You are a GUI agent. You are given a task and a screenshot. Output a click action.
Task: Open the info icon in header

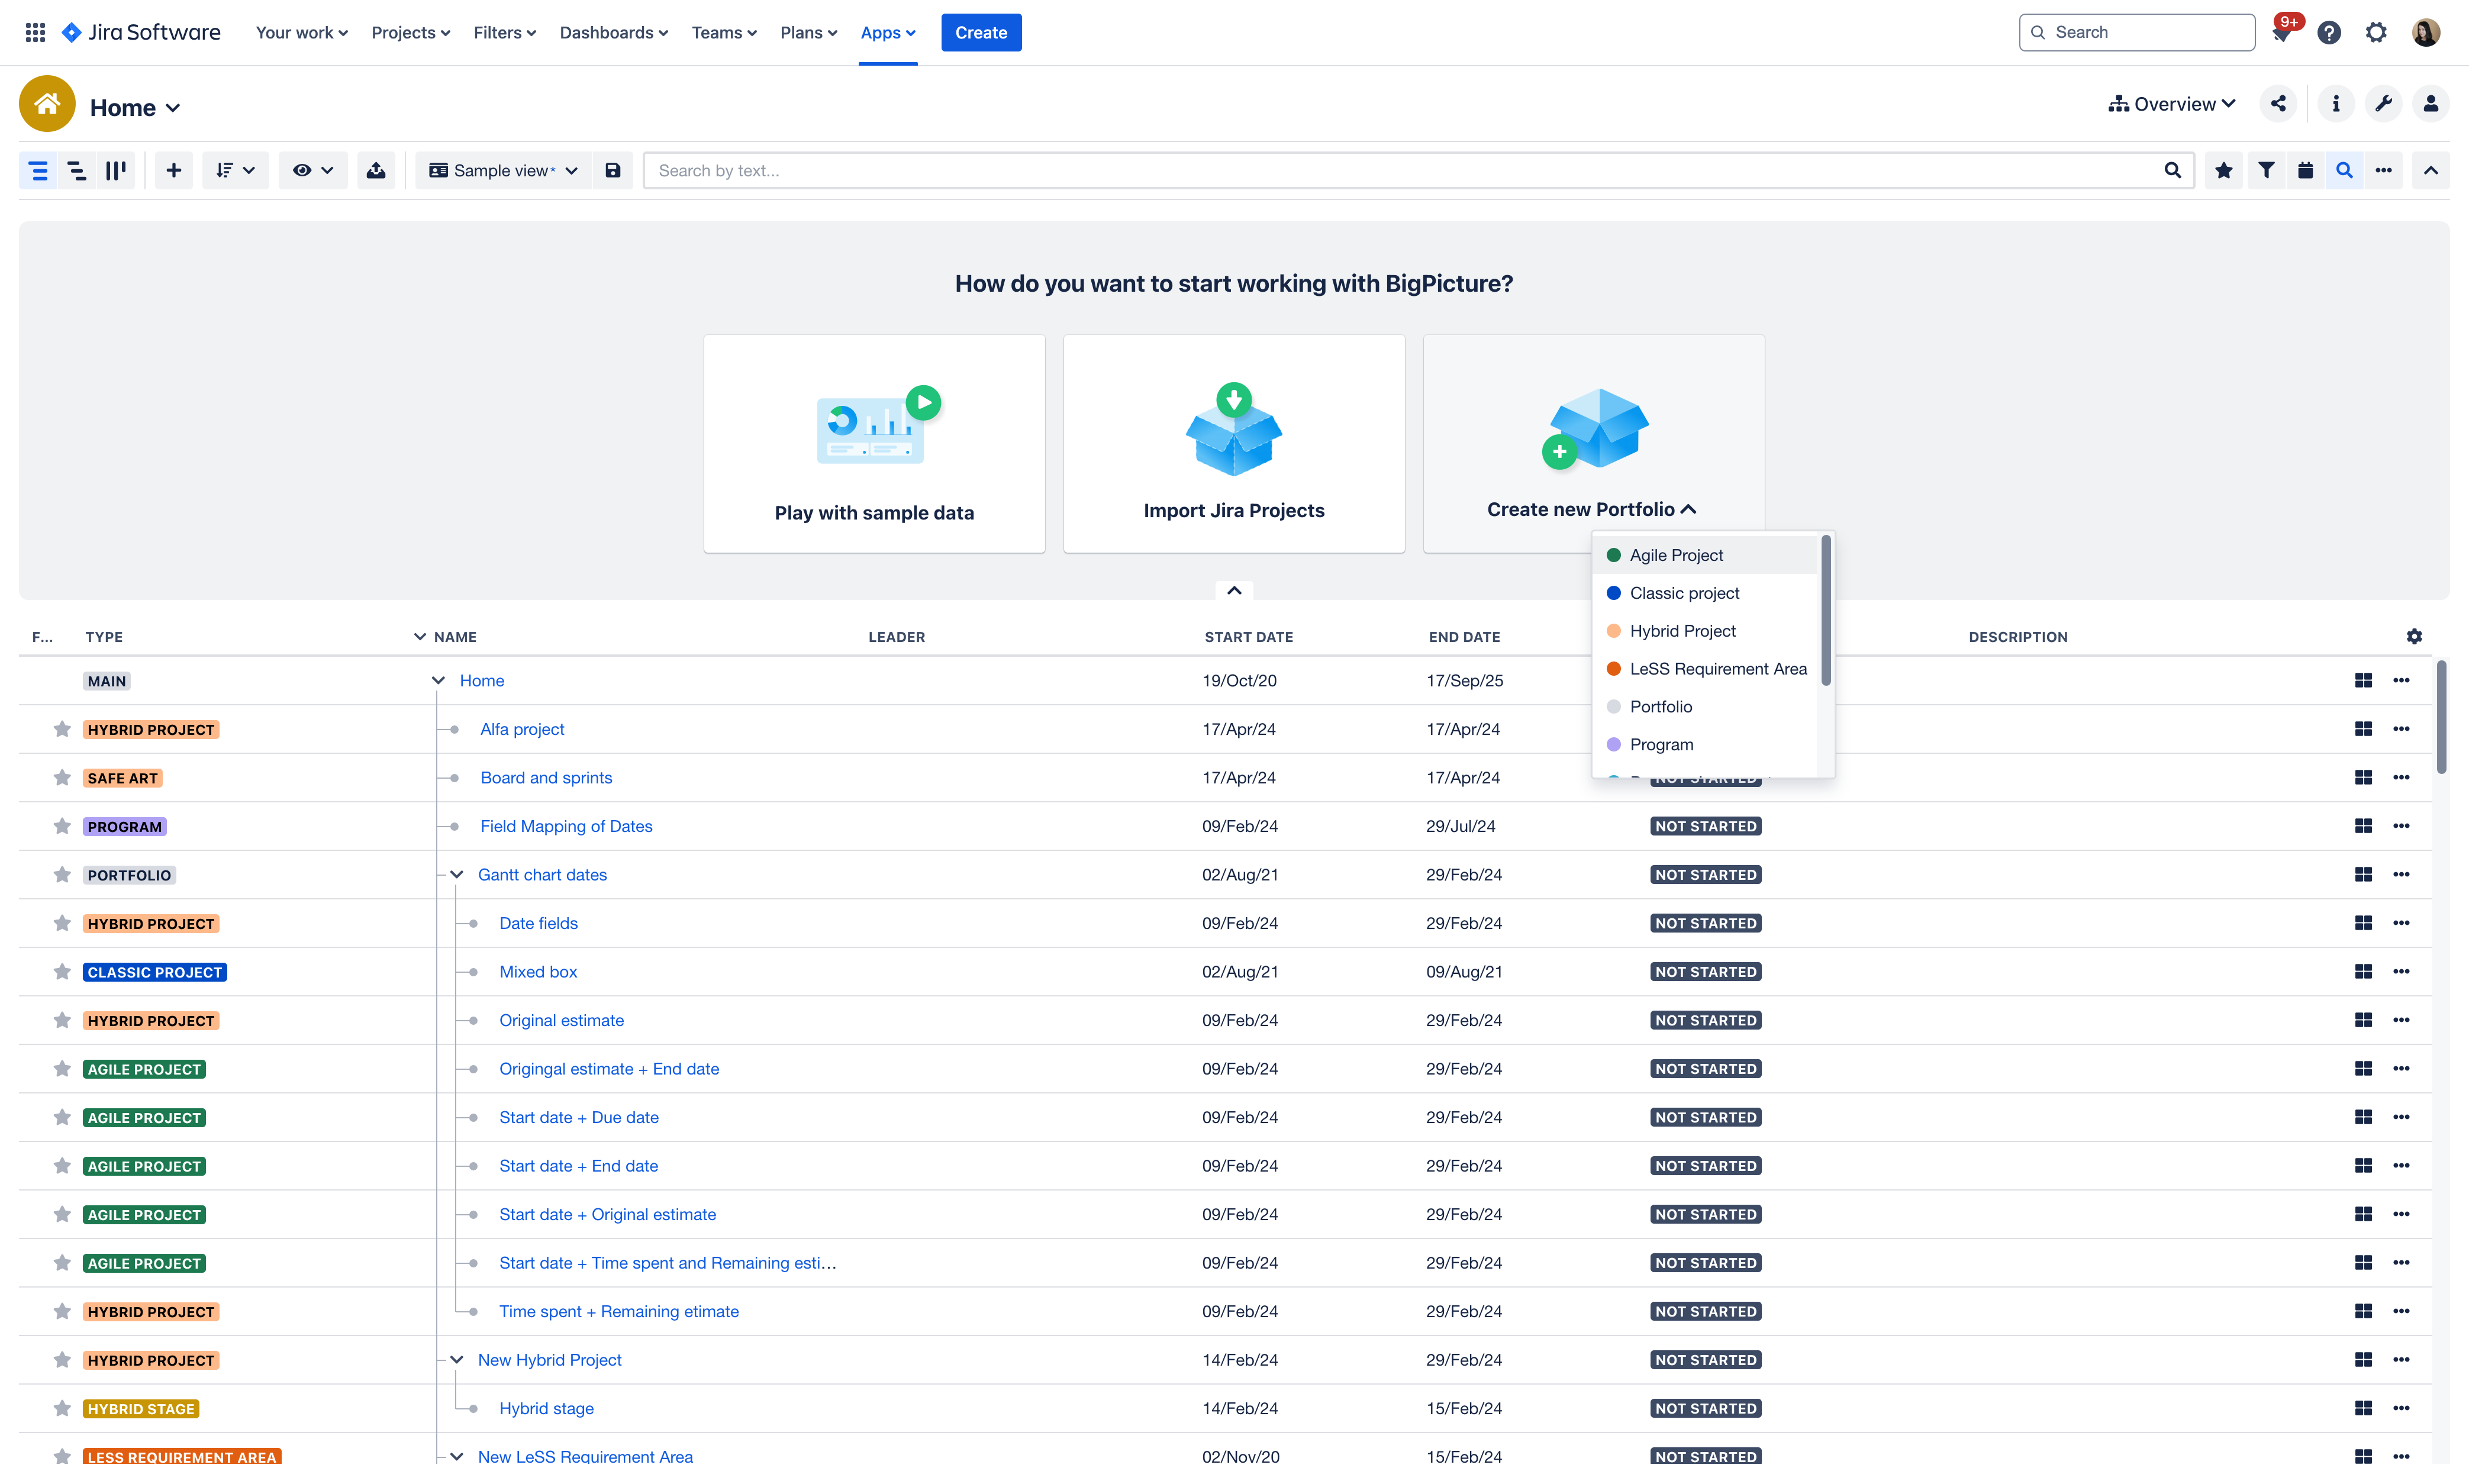coord(2335,103)
